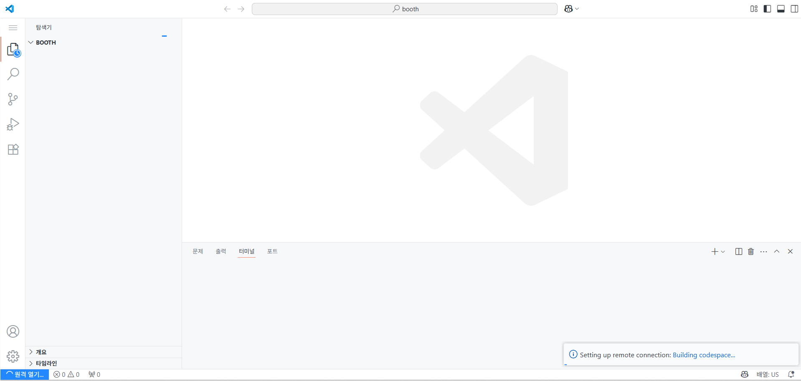
Task: Go back with the left arrow
Action: (x=227, y=9)
